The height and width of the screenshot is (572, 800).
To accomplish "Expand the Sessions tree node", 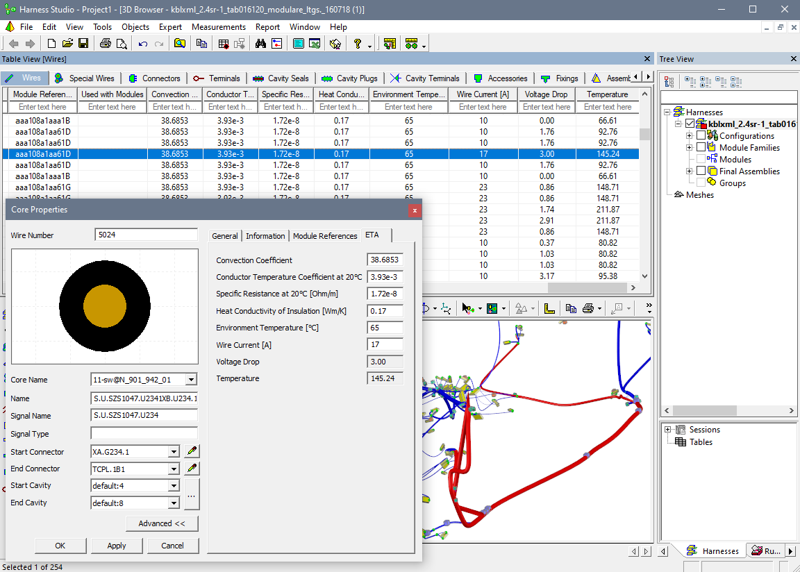I will click(668, 430).
